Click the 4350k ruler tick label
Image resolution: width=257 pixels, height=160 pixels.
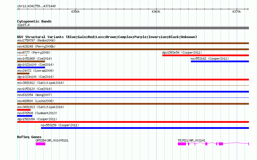[x=75, y=12]
